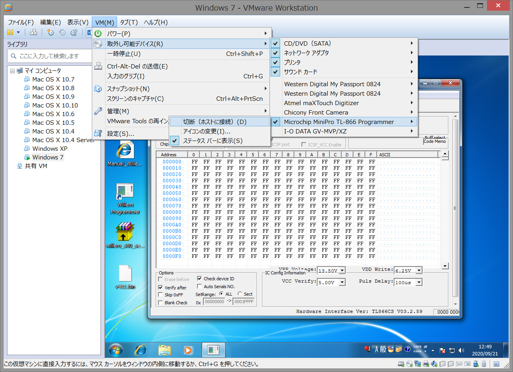The height and width of the screenshot is (372, 513).
Task: Toggle the ICSP_VCC Enable checkbox
Action: (x=304, y=144)
